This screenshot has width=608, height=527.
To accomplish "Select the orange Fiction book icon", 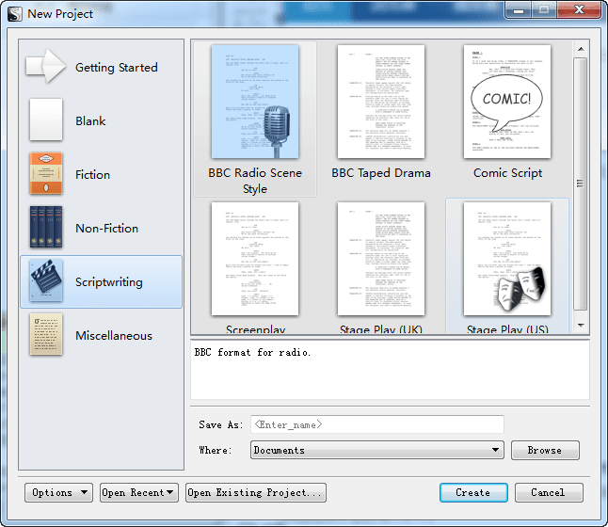I will coord(46,174).
